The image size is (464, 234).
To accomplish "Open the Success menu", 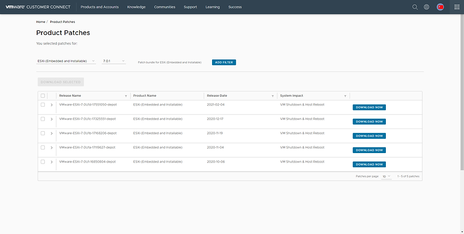I will 235,7.
